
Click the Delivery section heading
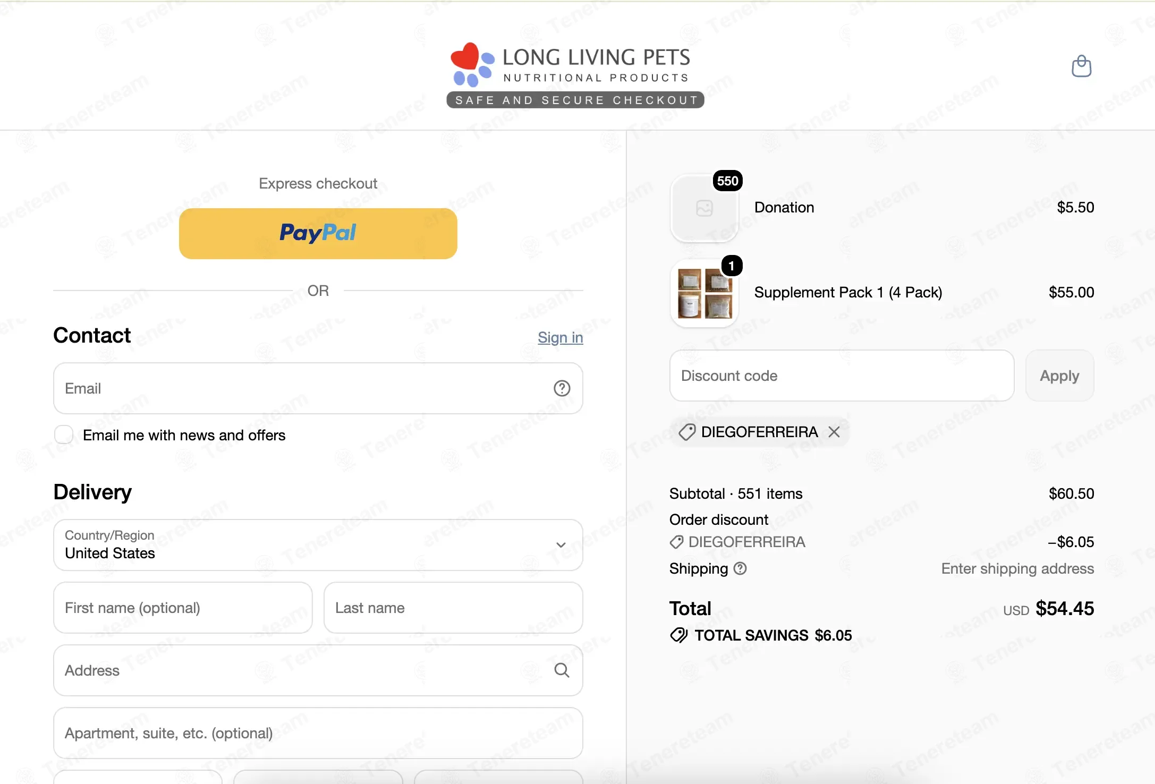[92, 492]
